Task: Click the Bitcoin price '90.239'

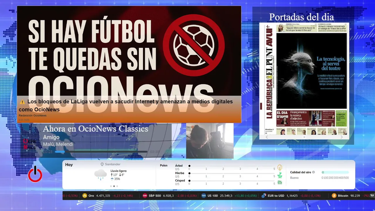Action: (356, 195)
